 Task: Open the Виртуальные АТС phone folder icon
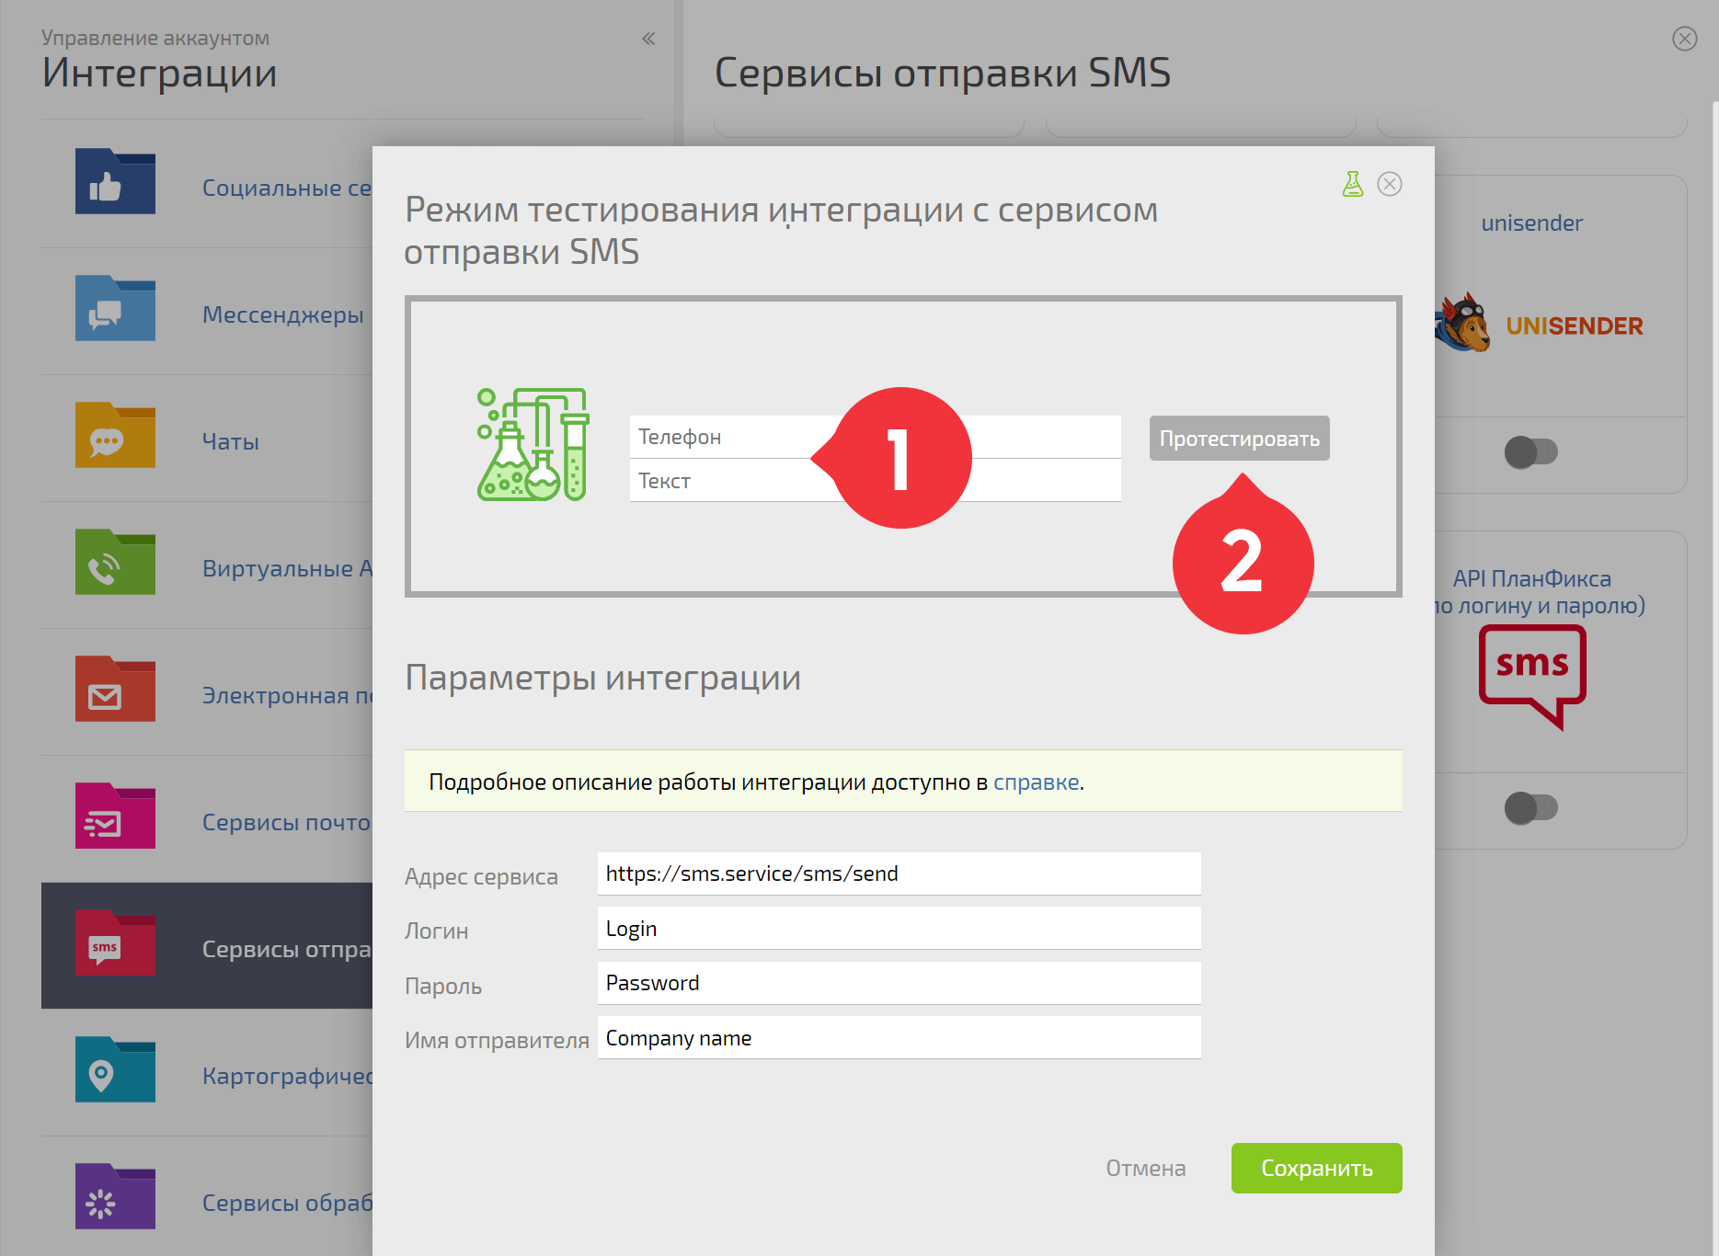point(115,562)
